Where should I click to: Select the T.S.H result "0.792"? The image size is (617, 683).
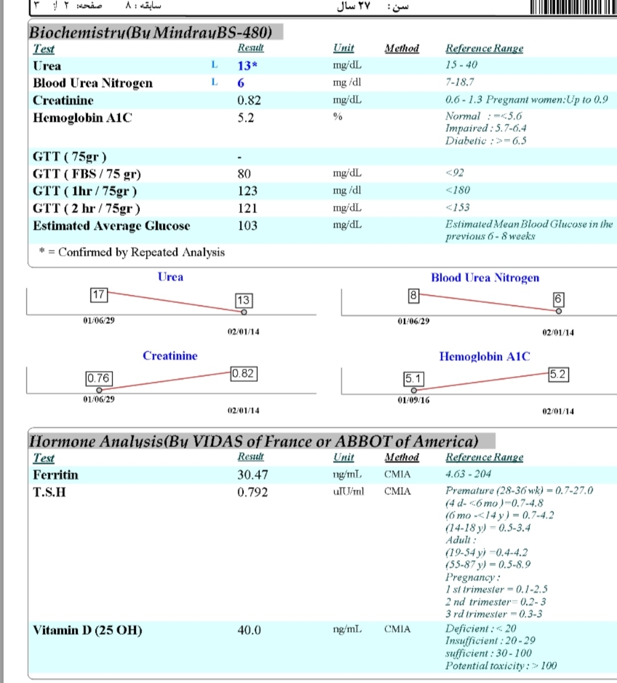[x=253, y=492]
